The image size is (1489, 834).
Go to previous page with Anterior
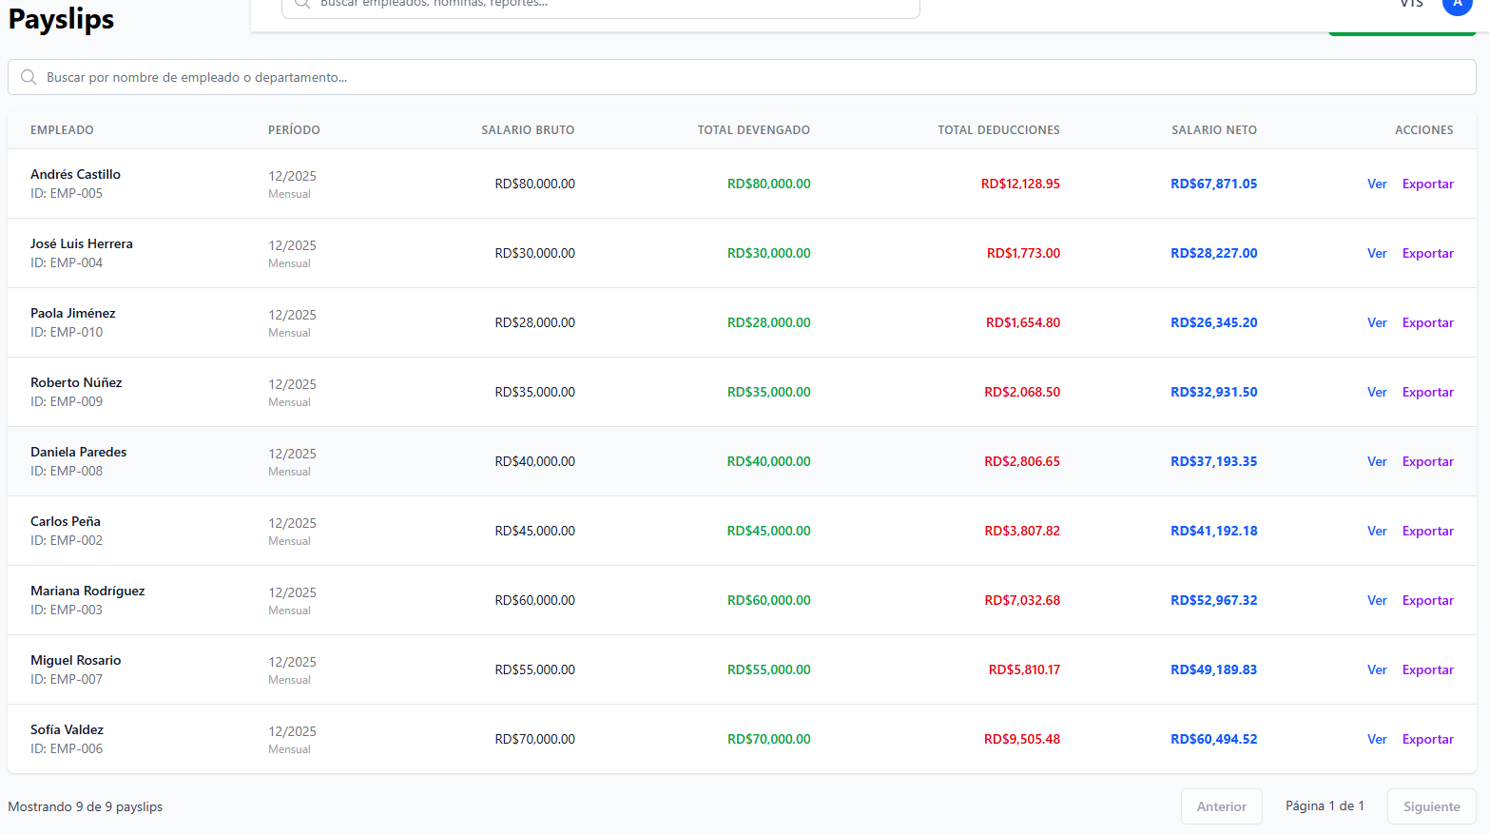click(1221, 806)
